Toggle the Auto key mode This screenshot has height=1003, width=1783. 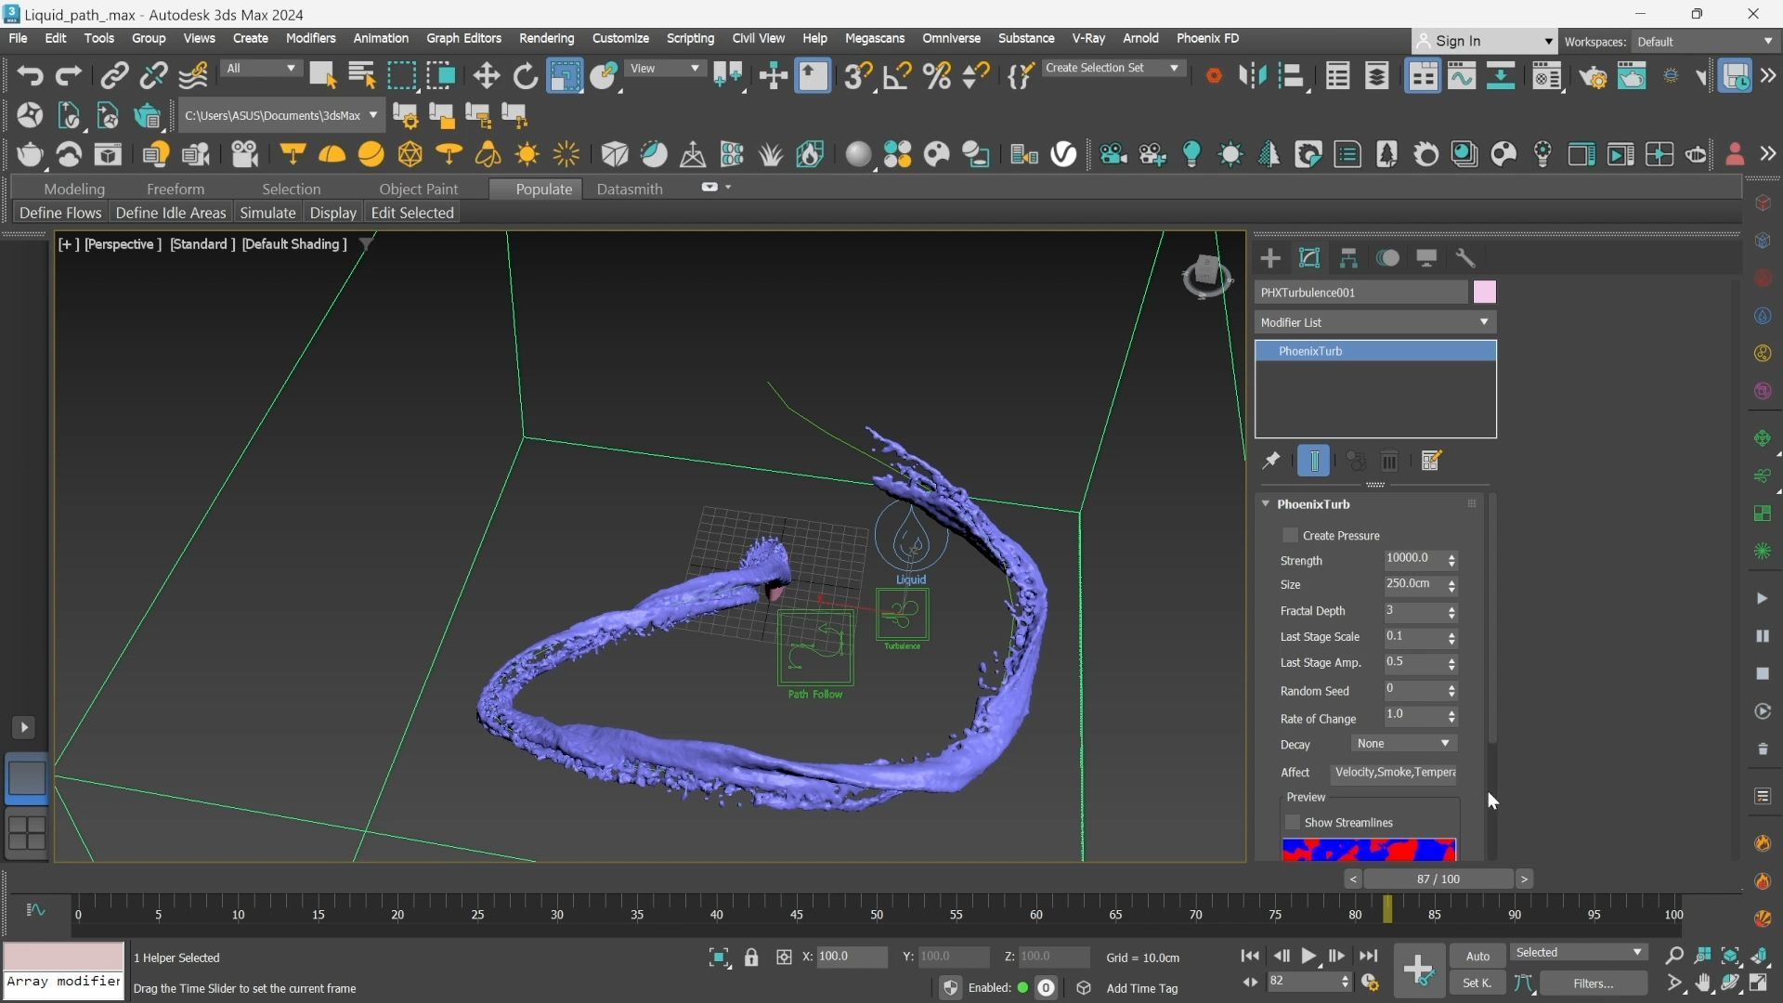click(x=1477, y=956)
